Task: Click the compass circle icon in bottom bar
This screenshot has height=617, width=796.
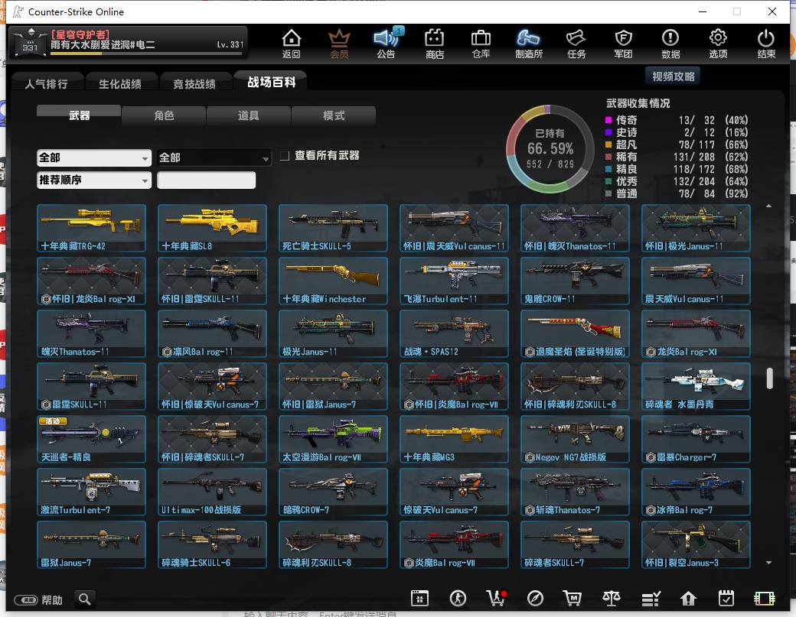Action: 535,598
